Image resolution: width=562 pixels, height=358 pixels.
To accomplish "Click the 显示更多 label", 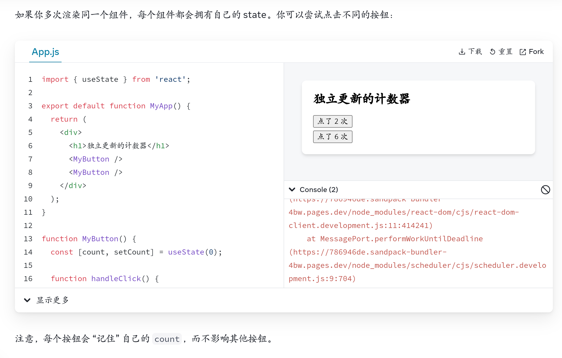I will click(52, 300).
